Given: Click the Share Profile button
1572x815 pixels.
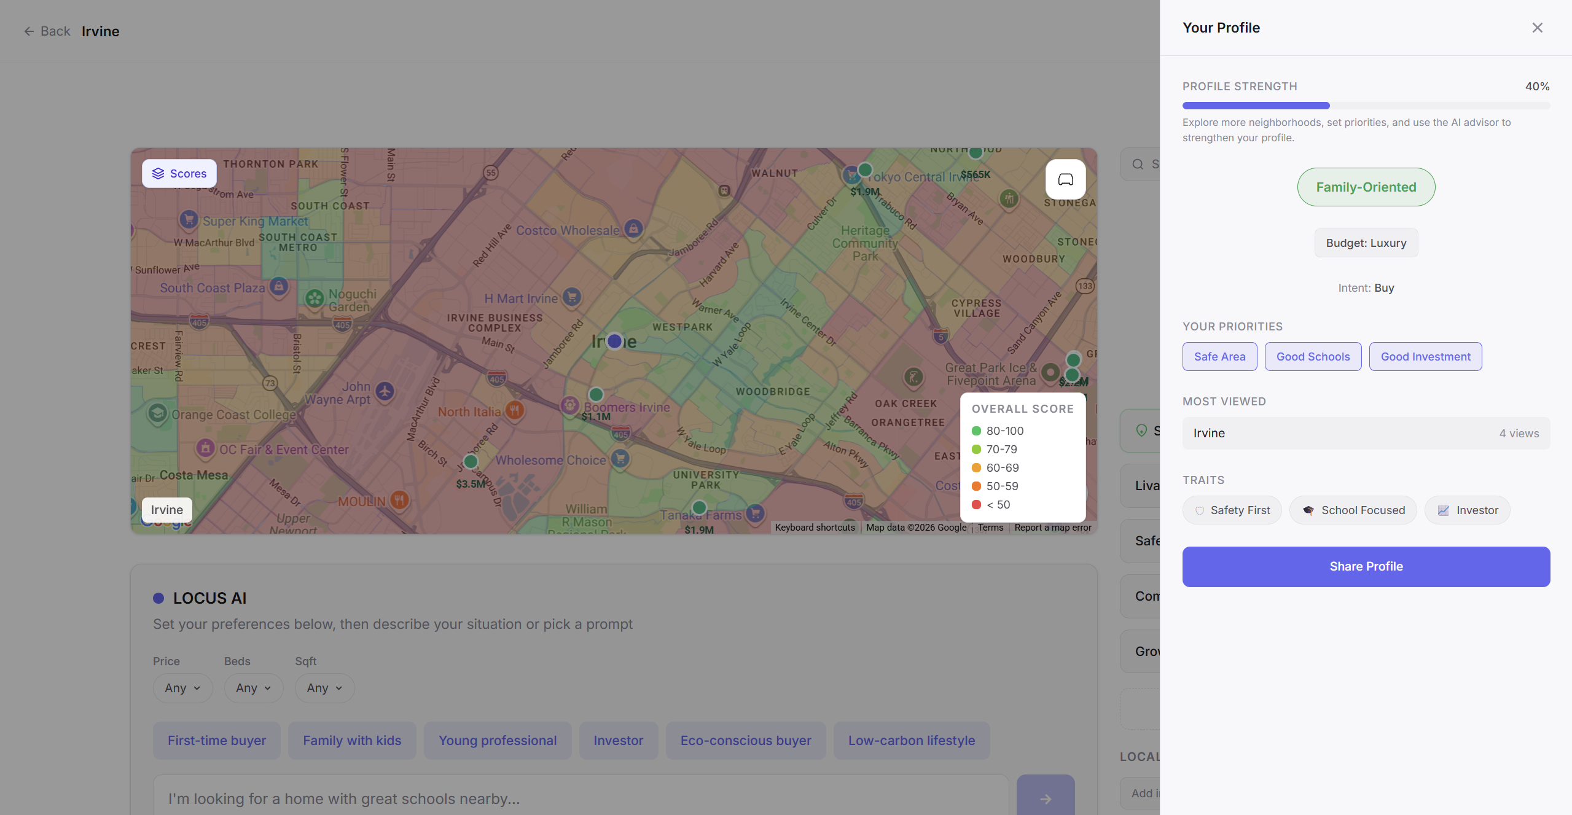Looking at the screenshot, I should coord(1366,566).
